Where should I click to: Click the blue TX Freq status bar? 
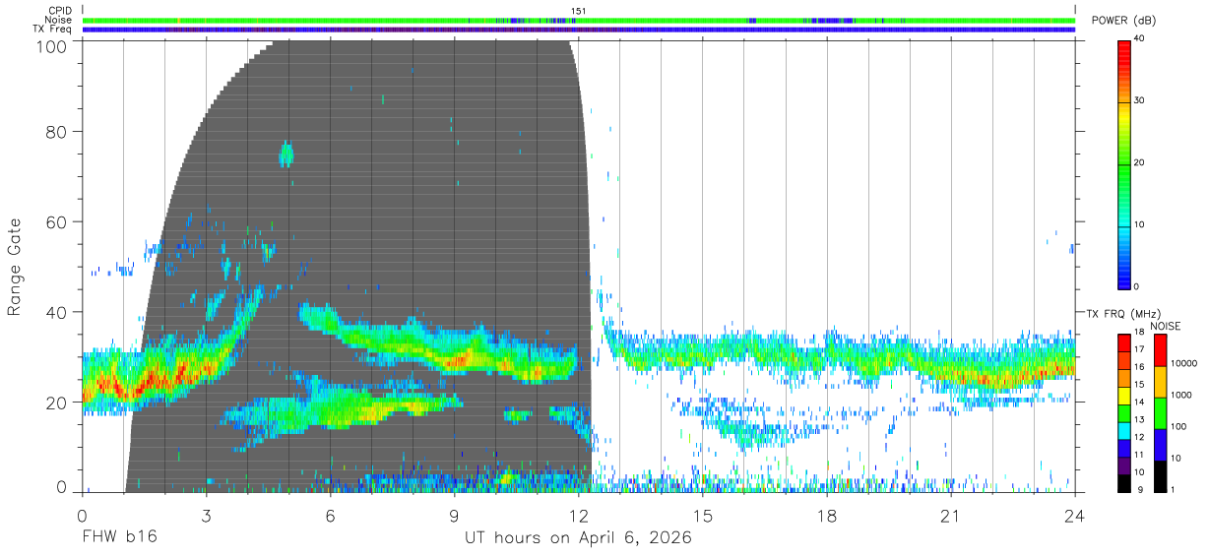[x=579, y=30]
